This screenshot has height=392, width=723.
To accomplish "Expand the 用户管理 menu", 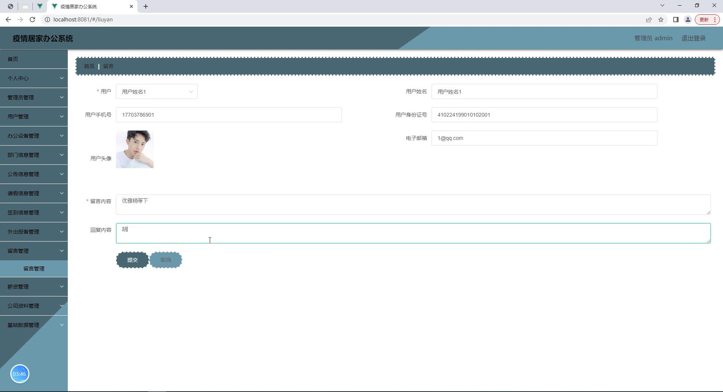I will tap(34, 117).
